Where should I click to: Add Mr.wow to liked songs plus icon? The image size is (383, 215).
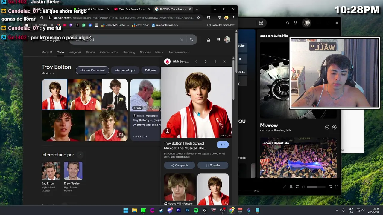334,127
